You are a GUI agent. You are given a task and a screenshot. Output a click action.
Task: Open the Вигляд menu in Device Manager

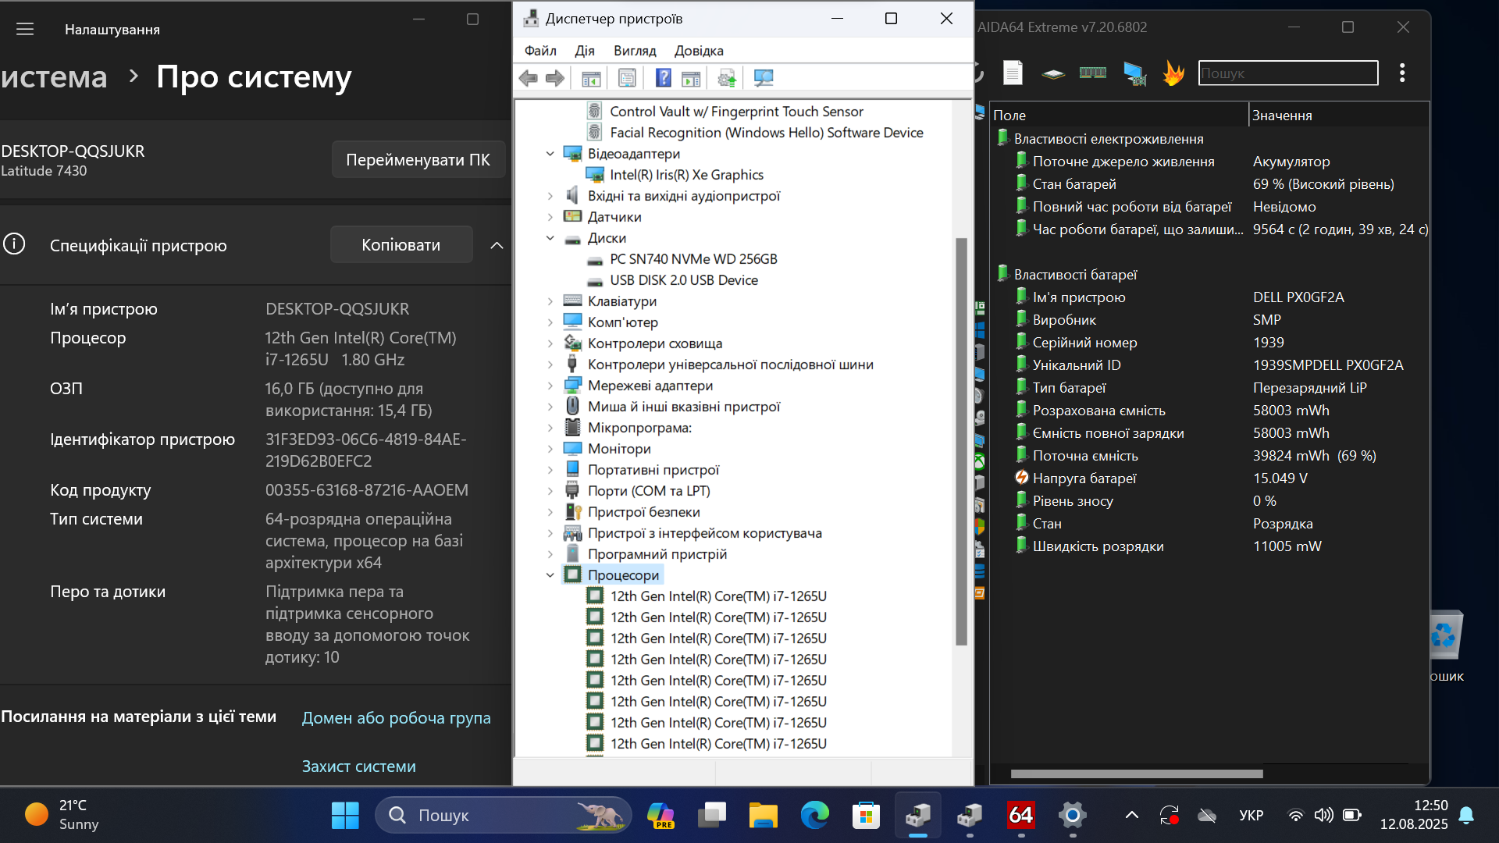click(635, 51)
